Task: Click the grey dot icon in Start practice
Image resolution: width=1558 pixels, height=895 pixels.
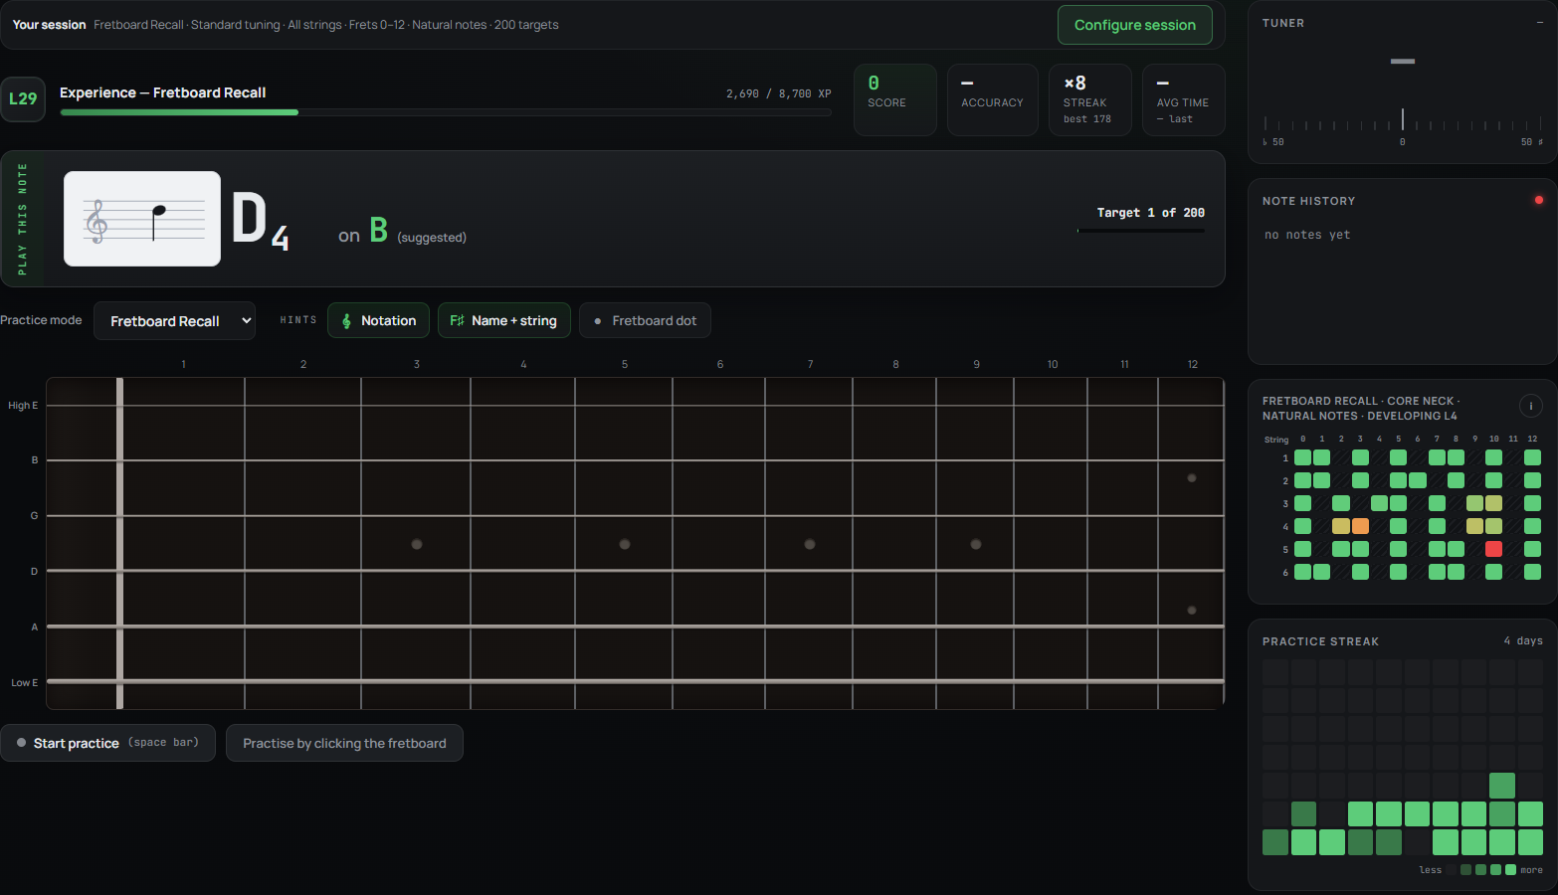Action: pos(21,743)
